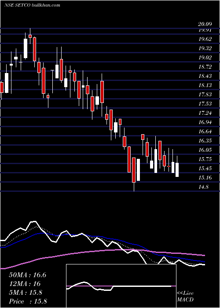220x308 pixels.
Task: Click the 50MA : 16.6 readout
Action: [27, 275]
